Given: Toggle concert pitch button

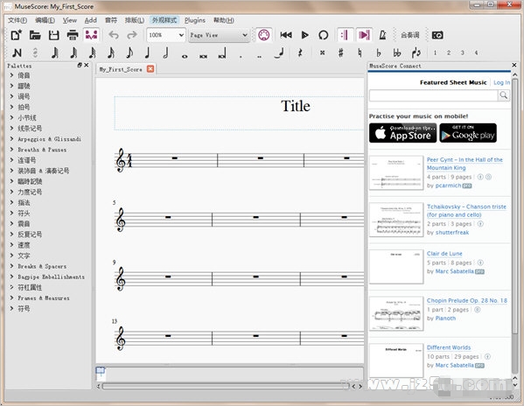Looking at the screenshot, I should click(409, 35).
